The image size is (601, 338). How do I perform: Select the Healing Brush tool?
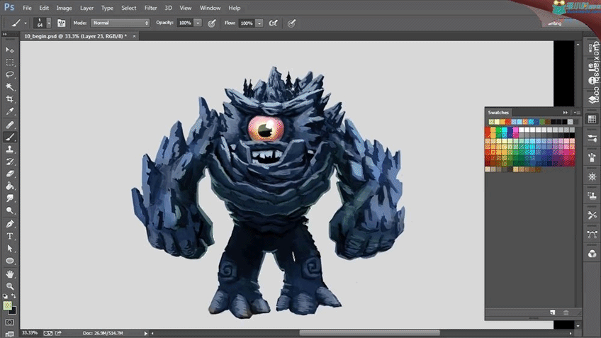click(x=10, y=125)
